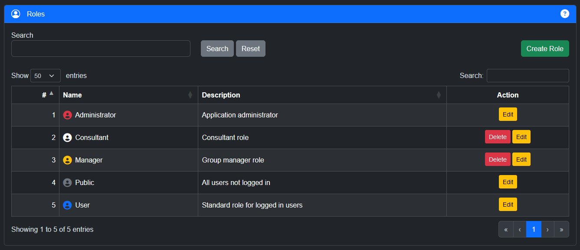Go to the next page arrow
Viewport: 580px width, 250px height.
click(547, 230)
